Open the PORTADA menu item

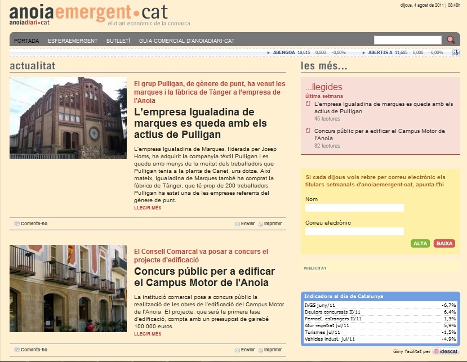click(26, 41)
